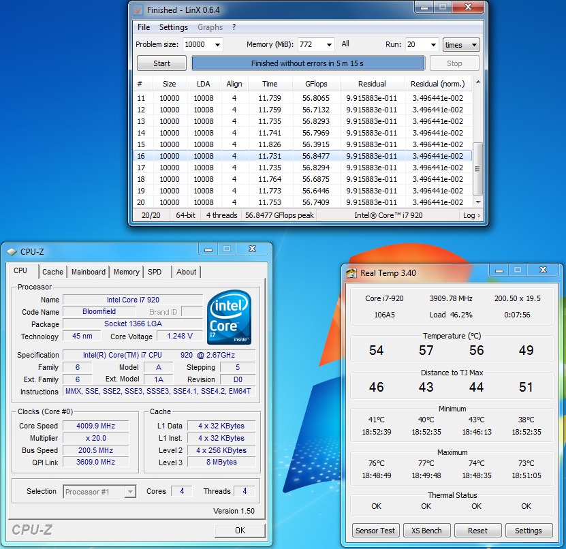Click the Instructions field in CPU-Z

click(158, 391)
